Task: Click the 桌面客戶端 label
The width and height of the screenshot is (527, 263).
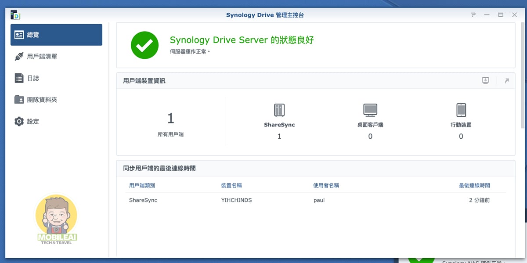Action: coord(370,125)
